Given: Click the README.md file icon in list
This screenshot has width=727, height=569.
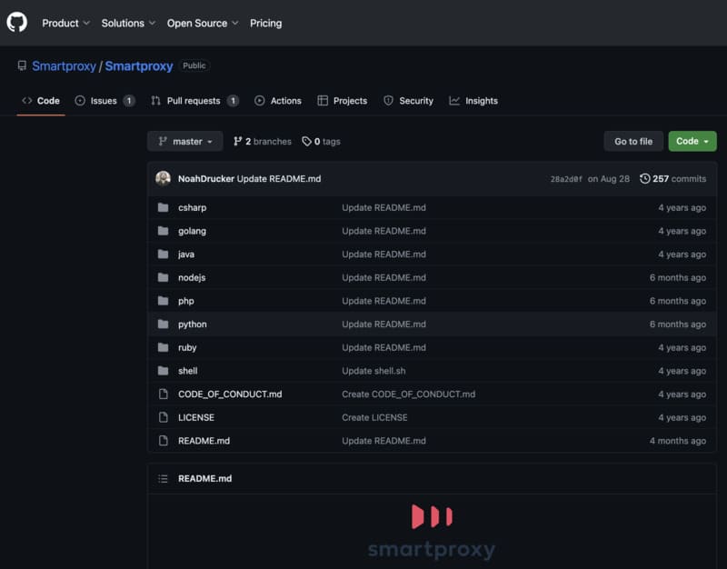Looking at the screenshot, I should coord(164,441).
